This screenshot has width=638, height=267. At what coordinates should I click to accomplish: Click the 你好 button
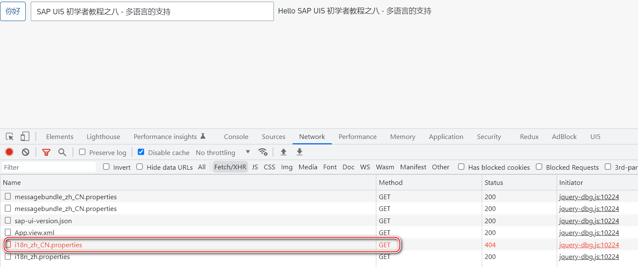pyautogui.click(x=13, y=11)
